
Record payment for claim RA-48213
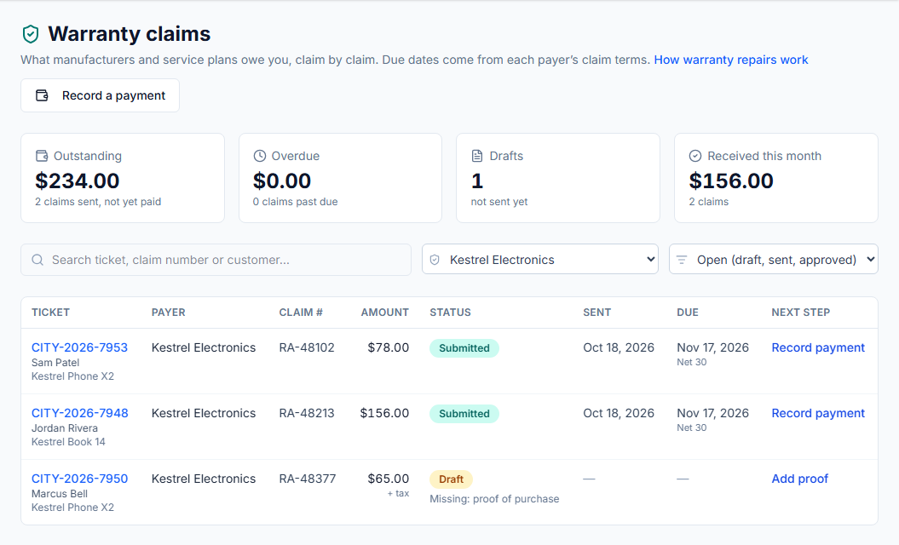(818, 413)
